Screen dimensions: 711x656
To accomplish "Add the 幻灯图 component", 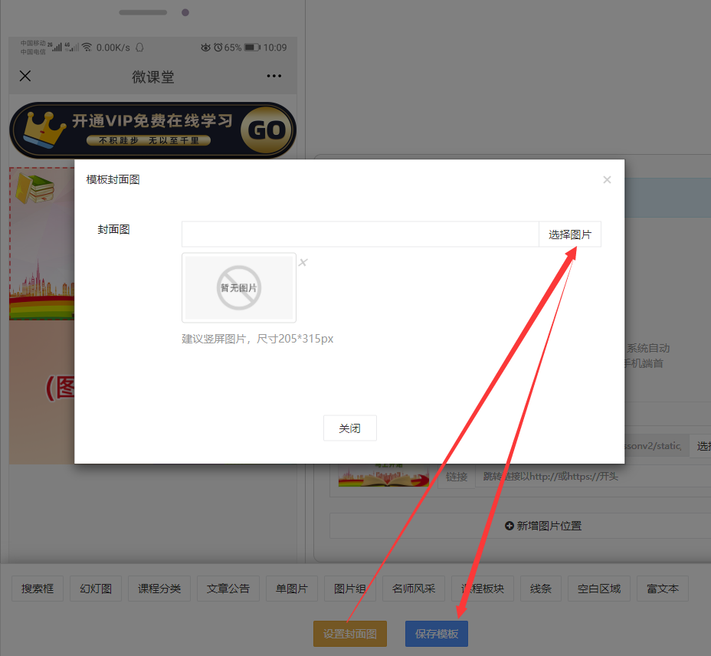I will pos(96,589).
